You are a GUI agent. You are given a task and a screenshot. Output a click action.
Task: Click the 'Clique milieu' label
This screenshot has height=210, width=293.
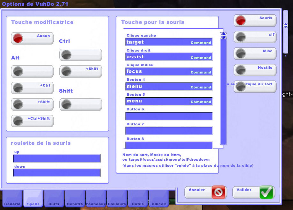pos(140,65)
